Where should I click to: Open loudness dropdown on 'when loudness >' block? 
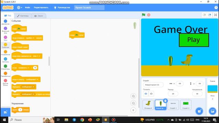click(24, 68)
